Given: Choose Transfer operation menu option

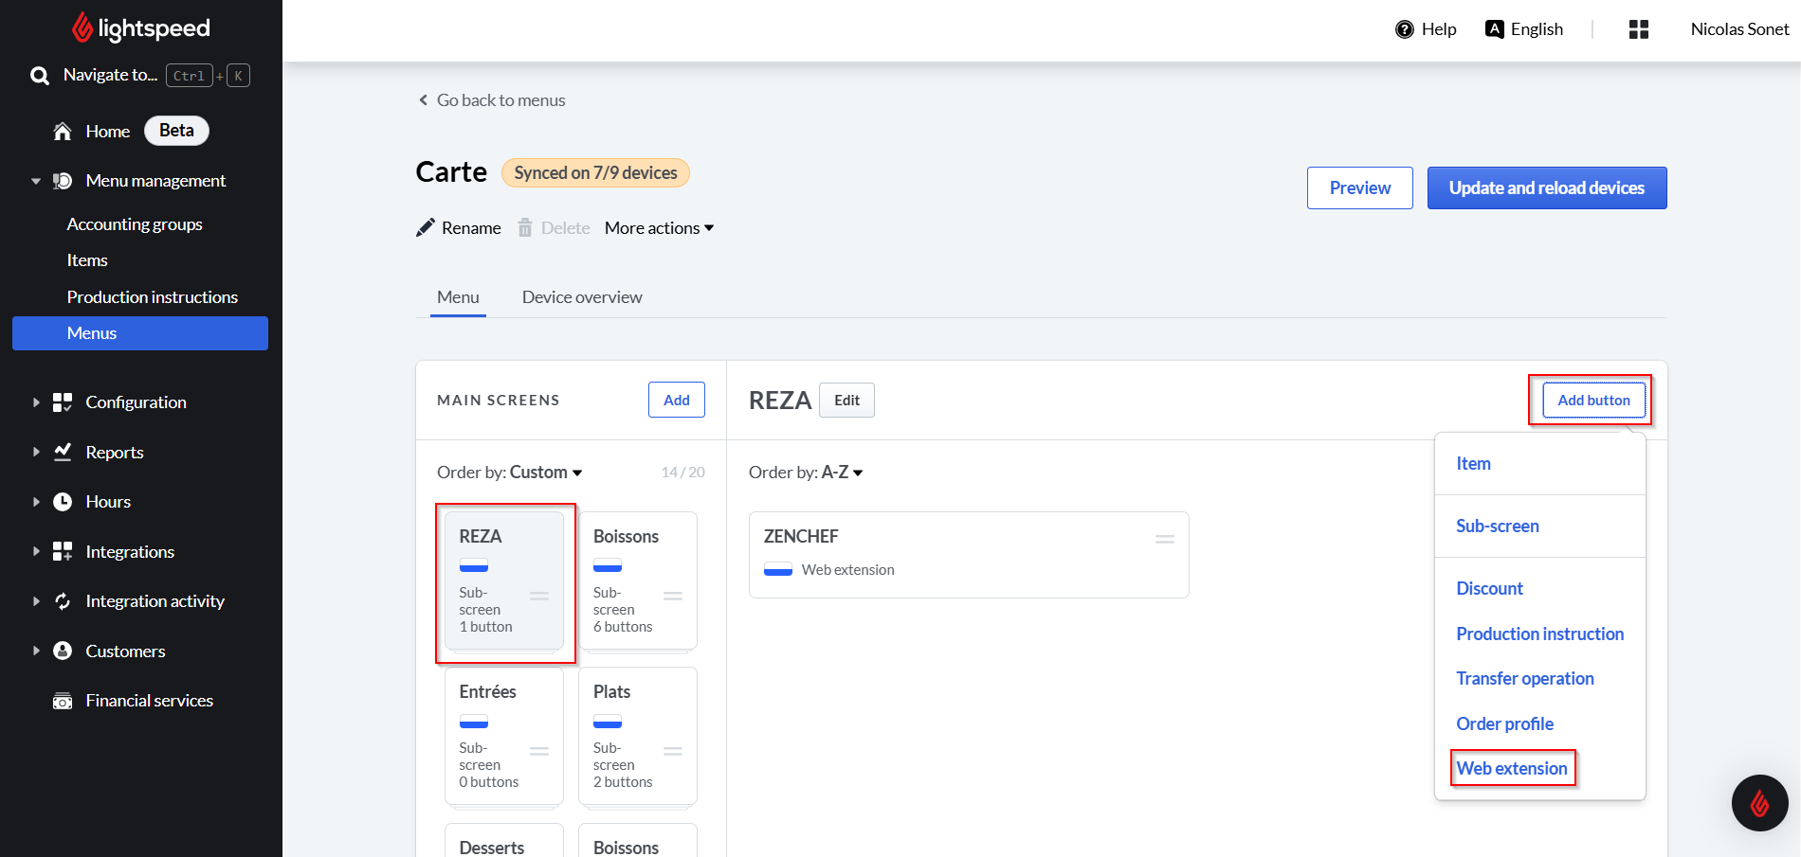Looking at the screenshot, I should pos(1525,679).
